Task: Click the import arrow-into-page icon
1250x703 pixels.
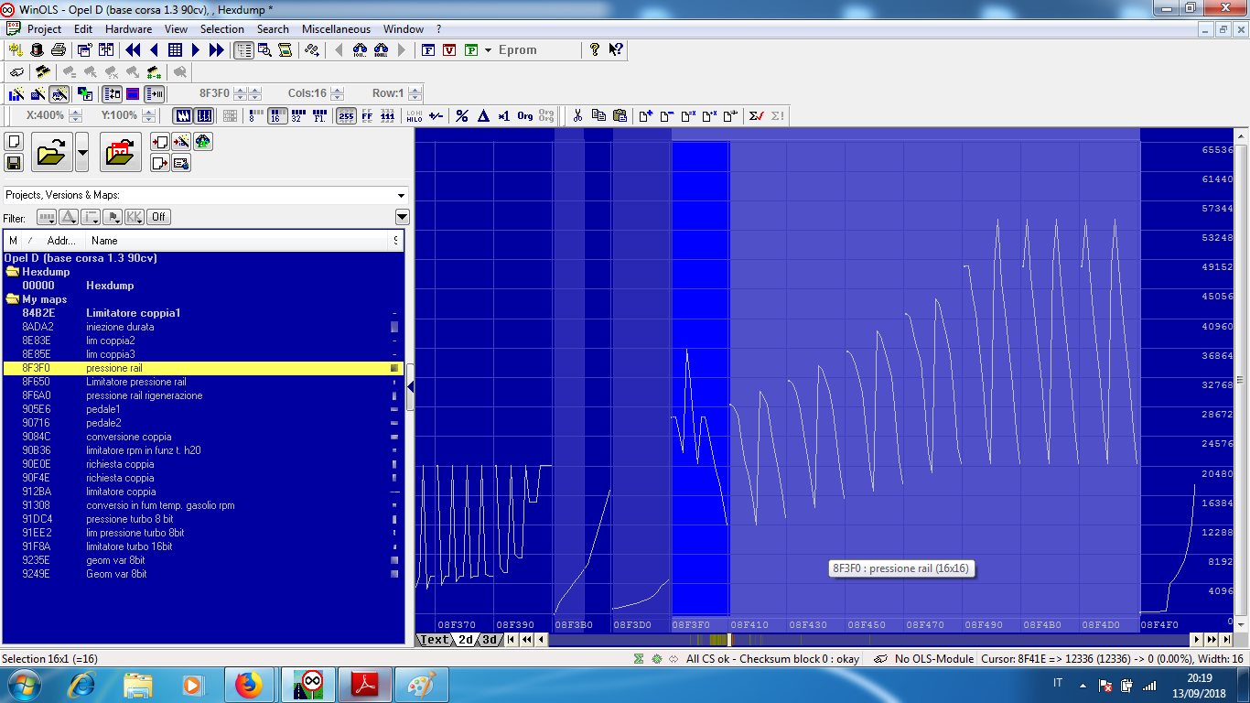Action: 160,142
